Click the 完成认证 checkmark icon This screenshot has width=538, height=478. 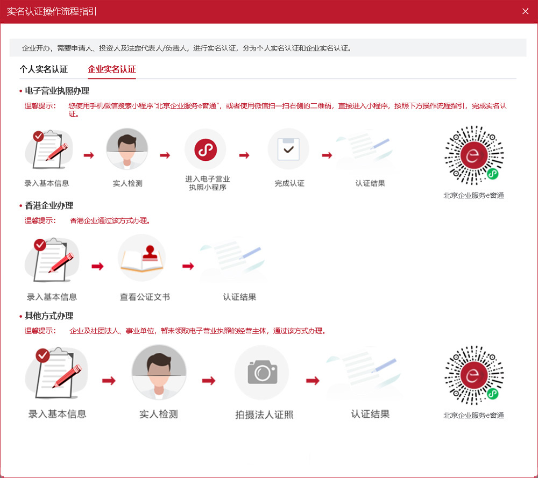[288, 149]
